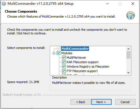140x109 pixels.
Task: Select the Modules label in the tree
Action: point(67,53)
